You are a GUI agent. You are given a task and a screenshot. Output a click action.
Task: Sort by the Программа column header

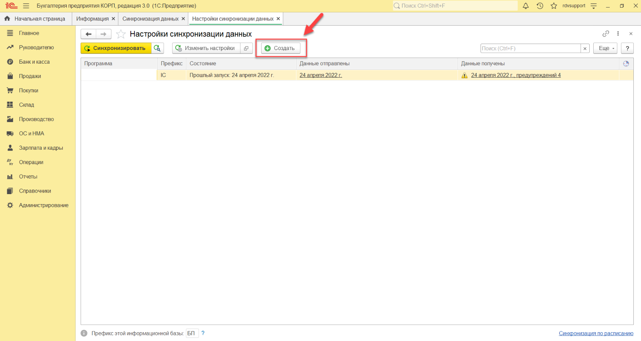tap(119, 64)
